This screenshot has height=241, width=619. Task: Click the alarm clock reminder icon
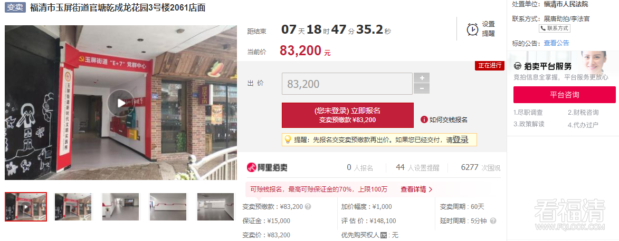click(472, 29)
